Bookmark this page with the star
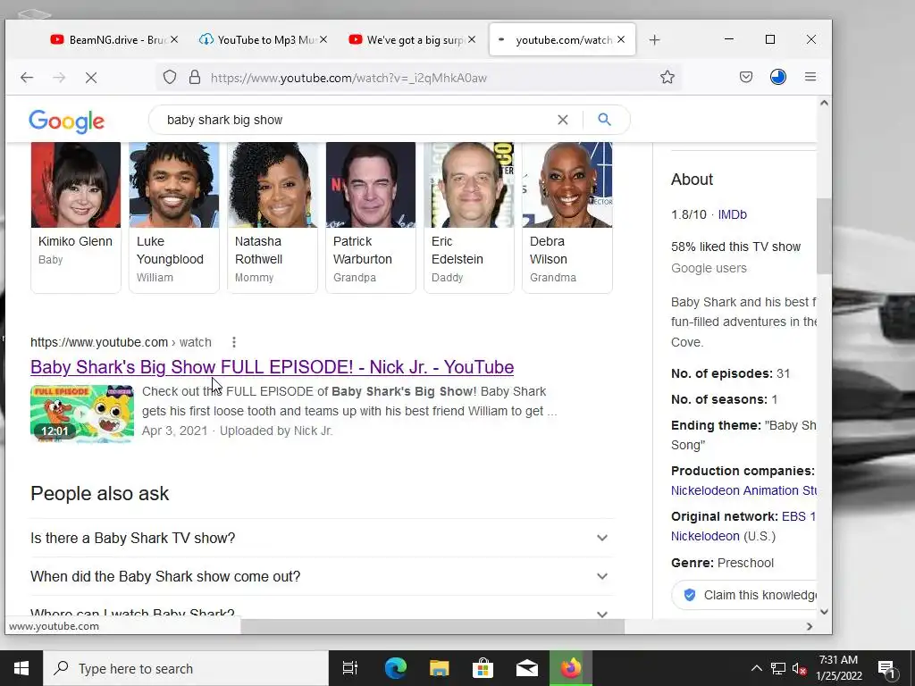The width and height of the screenshot is (915, 686). tap(667, 77)
